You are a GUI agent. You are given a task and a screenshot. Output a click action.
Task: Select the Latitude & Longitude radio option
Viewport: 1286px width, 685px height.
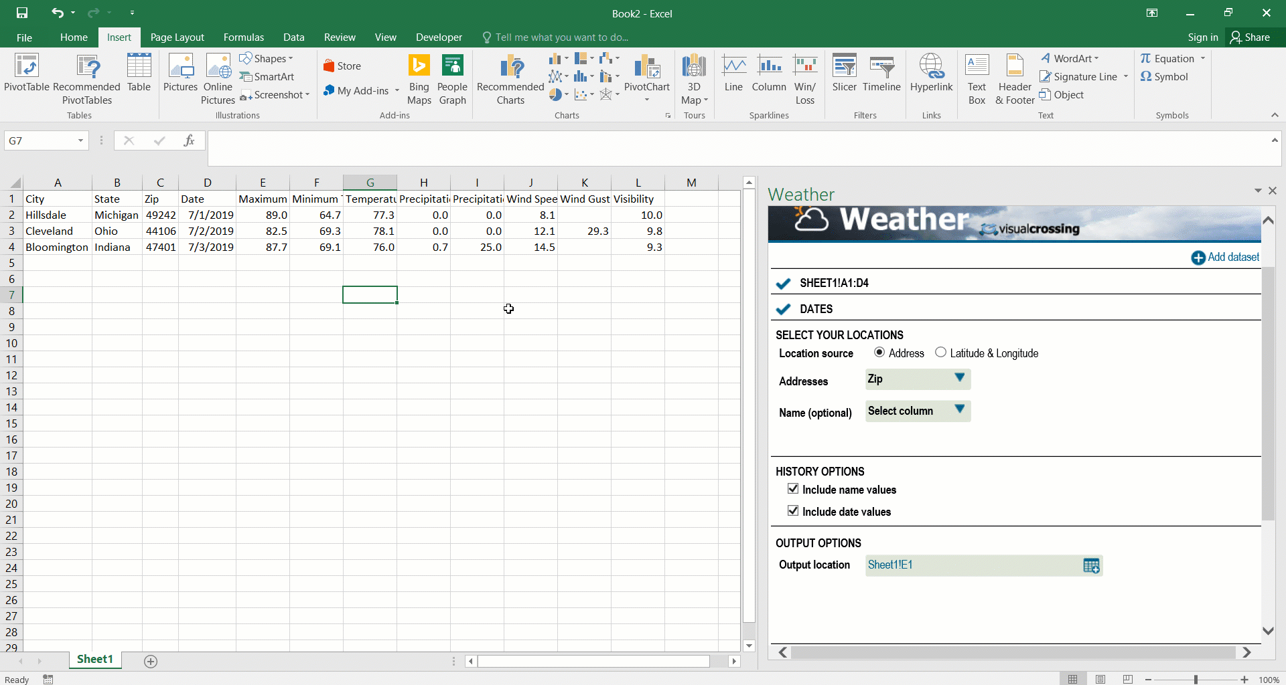point(941,353)
